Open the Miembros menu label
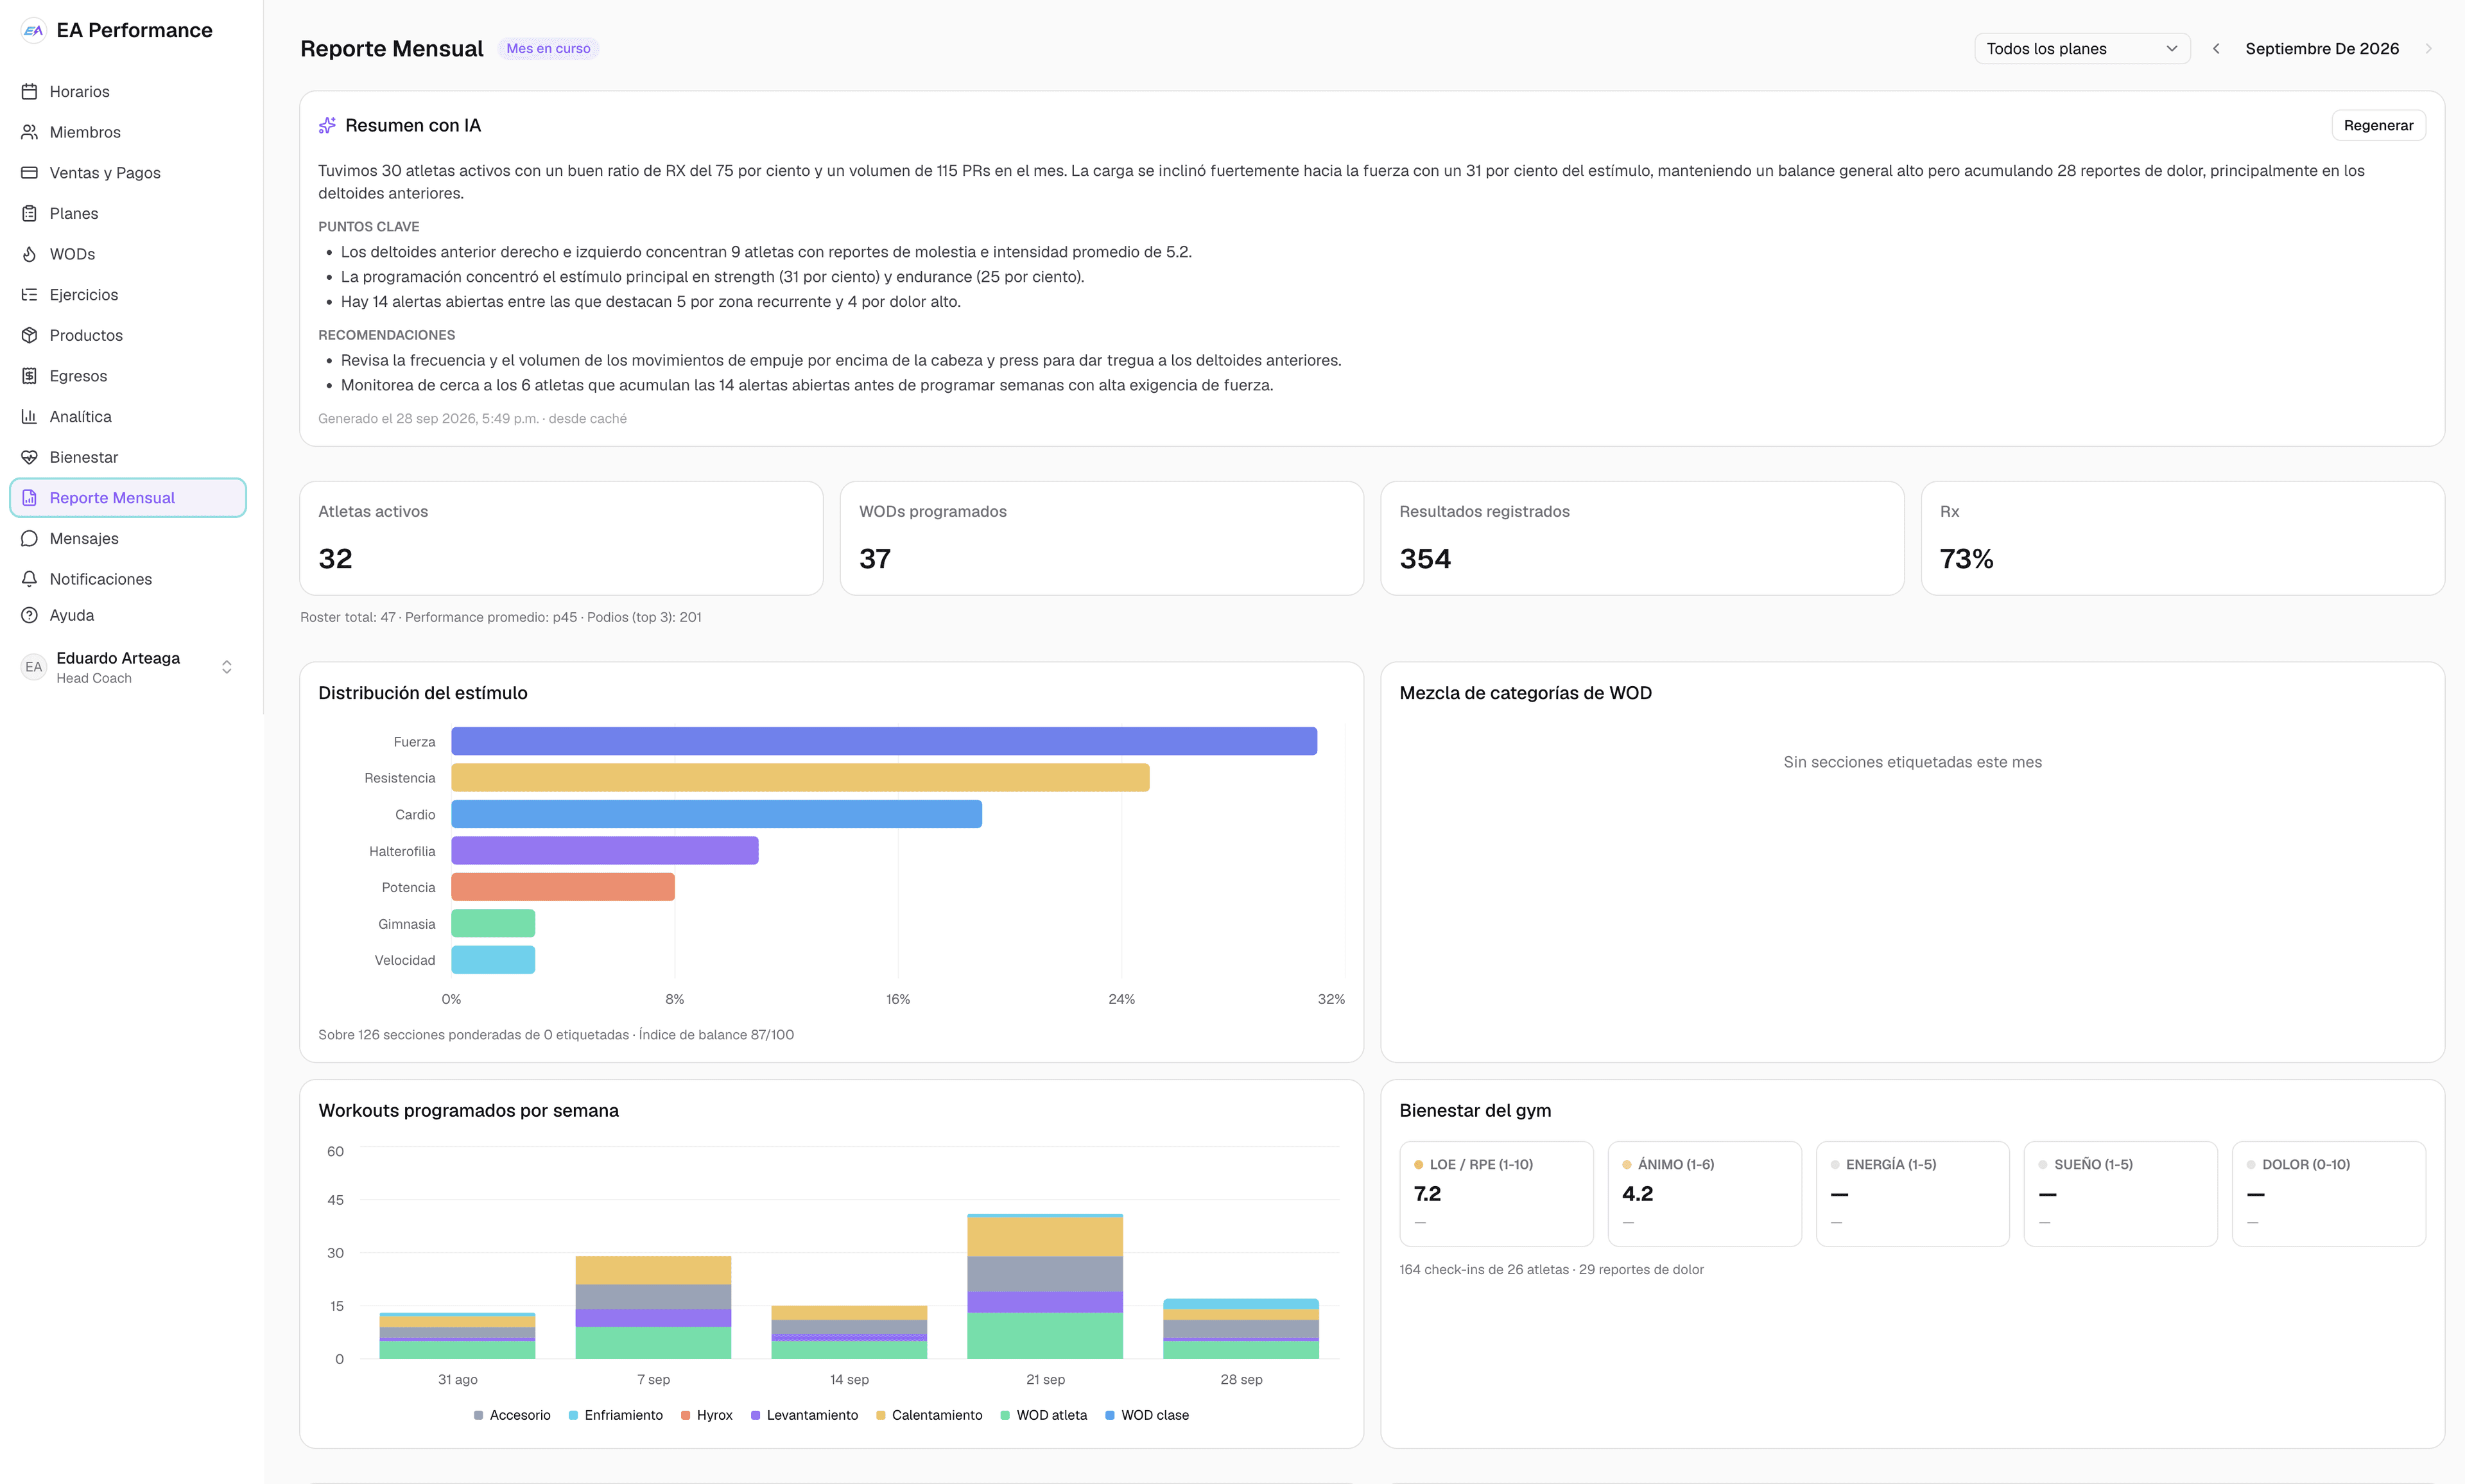2465x1484 pixels. pyautogui.click(x=85, y=132)
